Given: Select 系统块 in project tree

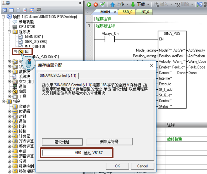Looking at the screenshot, I should coord(24,77).
